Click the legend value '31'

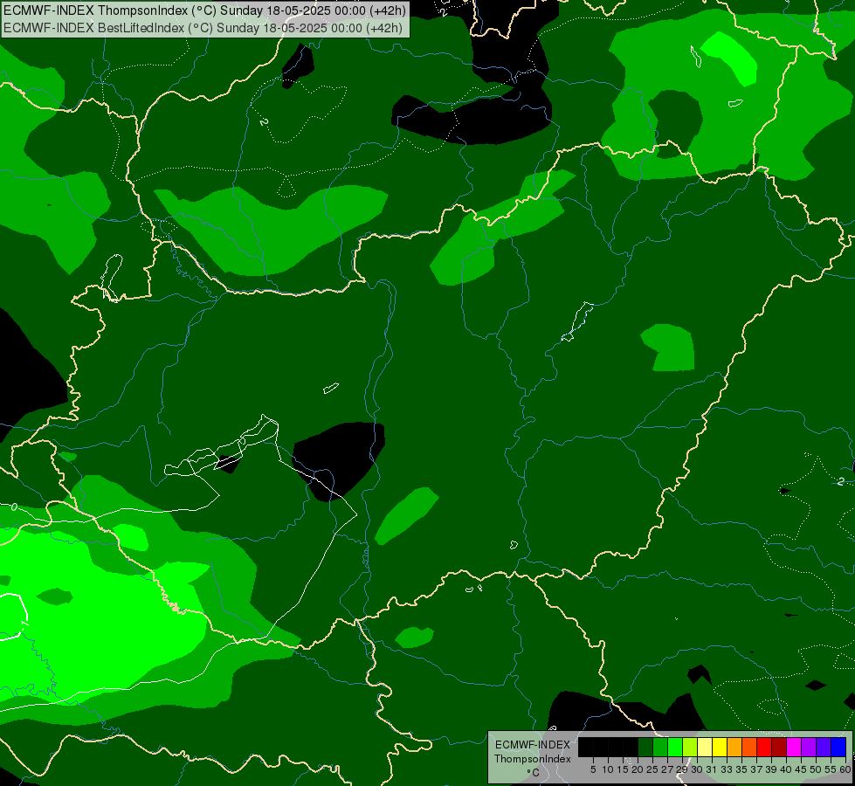(712, 769)
